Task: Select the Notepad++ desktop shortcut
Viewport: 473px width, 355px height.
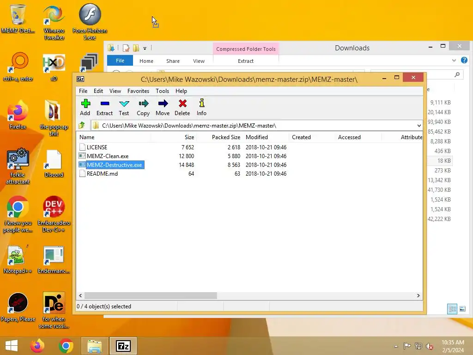Action: tap(18, 260)
